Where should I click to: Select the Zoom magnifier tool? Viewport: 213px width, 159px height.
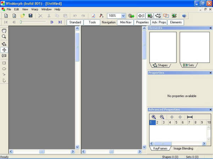tap(4, 36)
